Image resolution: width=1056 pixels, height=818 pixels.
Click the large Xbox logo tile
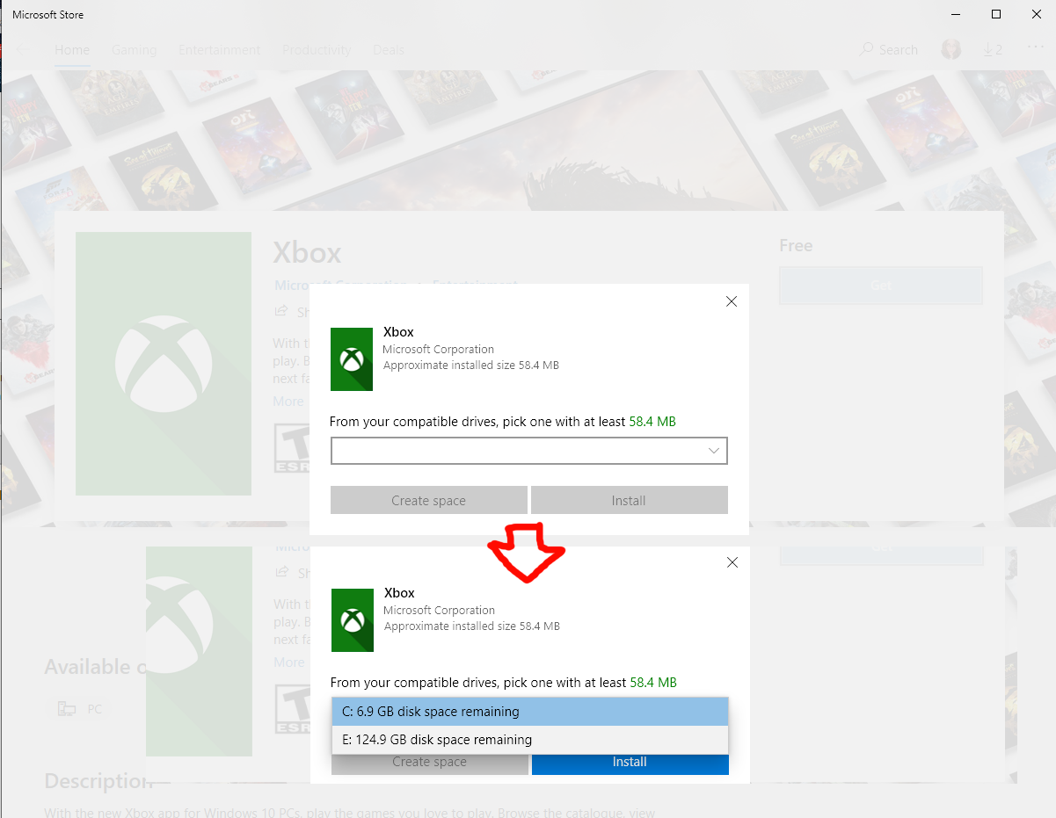(164, 364)
